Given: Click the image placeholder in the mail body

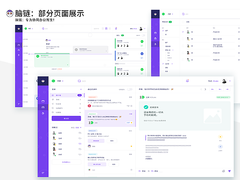Looking at the screenshot, I should pyautogui.click(x=212, y=116).
